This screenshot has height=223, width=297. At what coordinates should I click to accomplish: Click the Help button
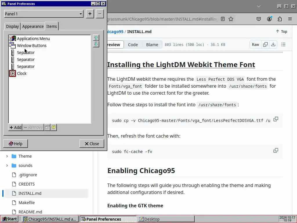tap(16, 144)
